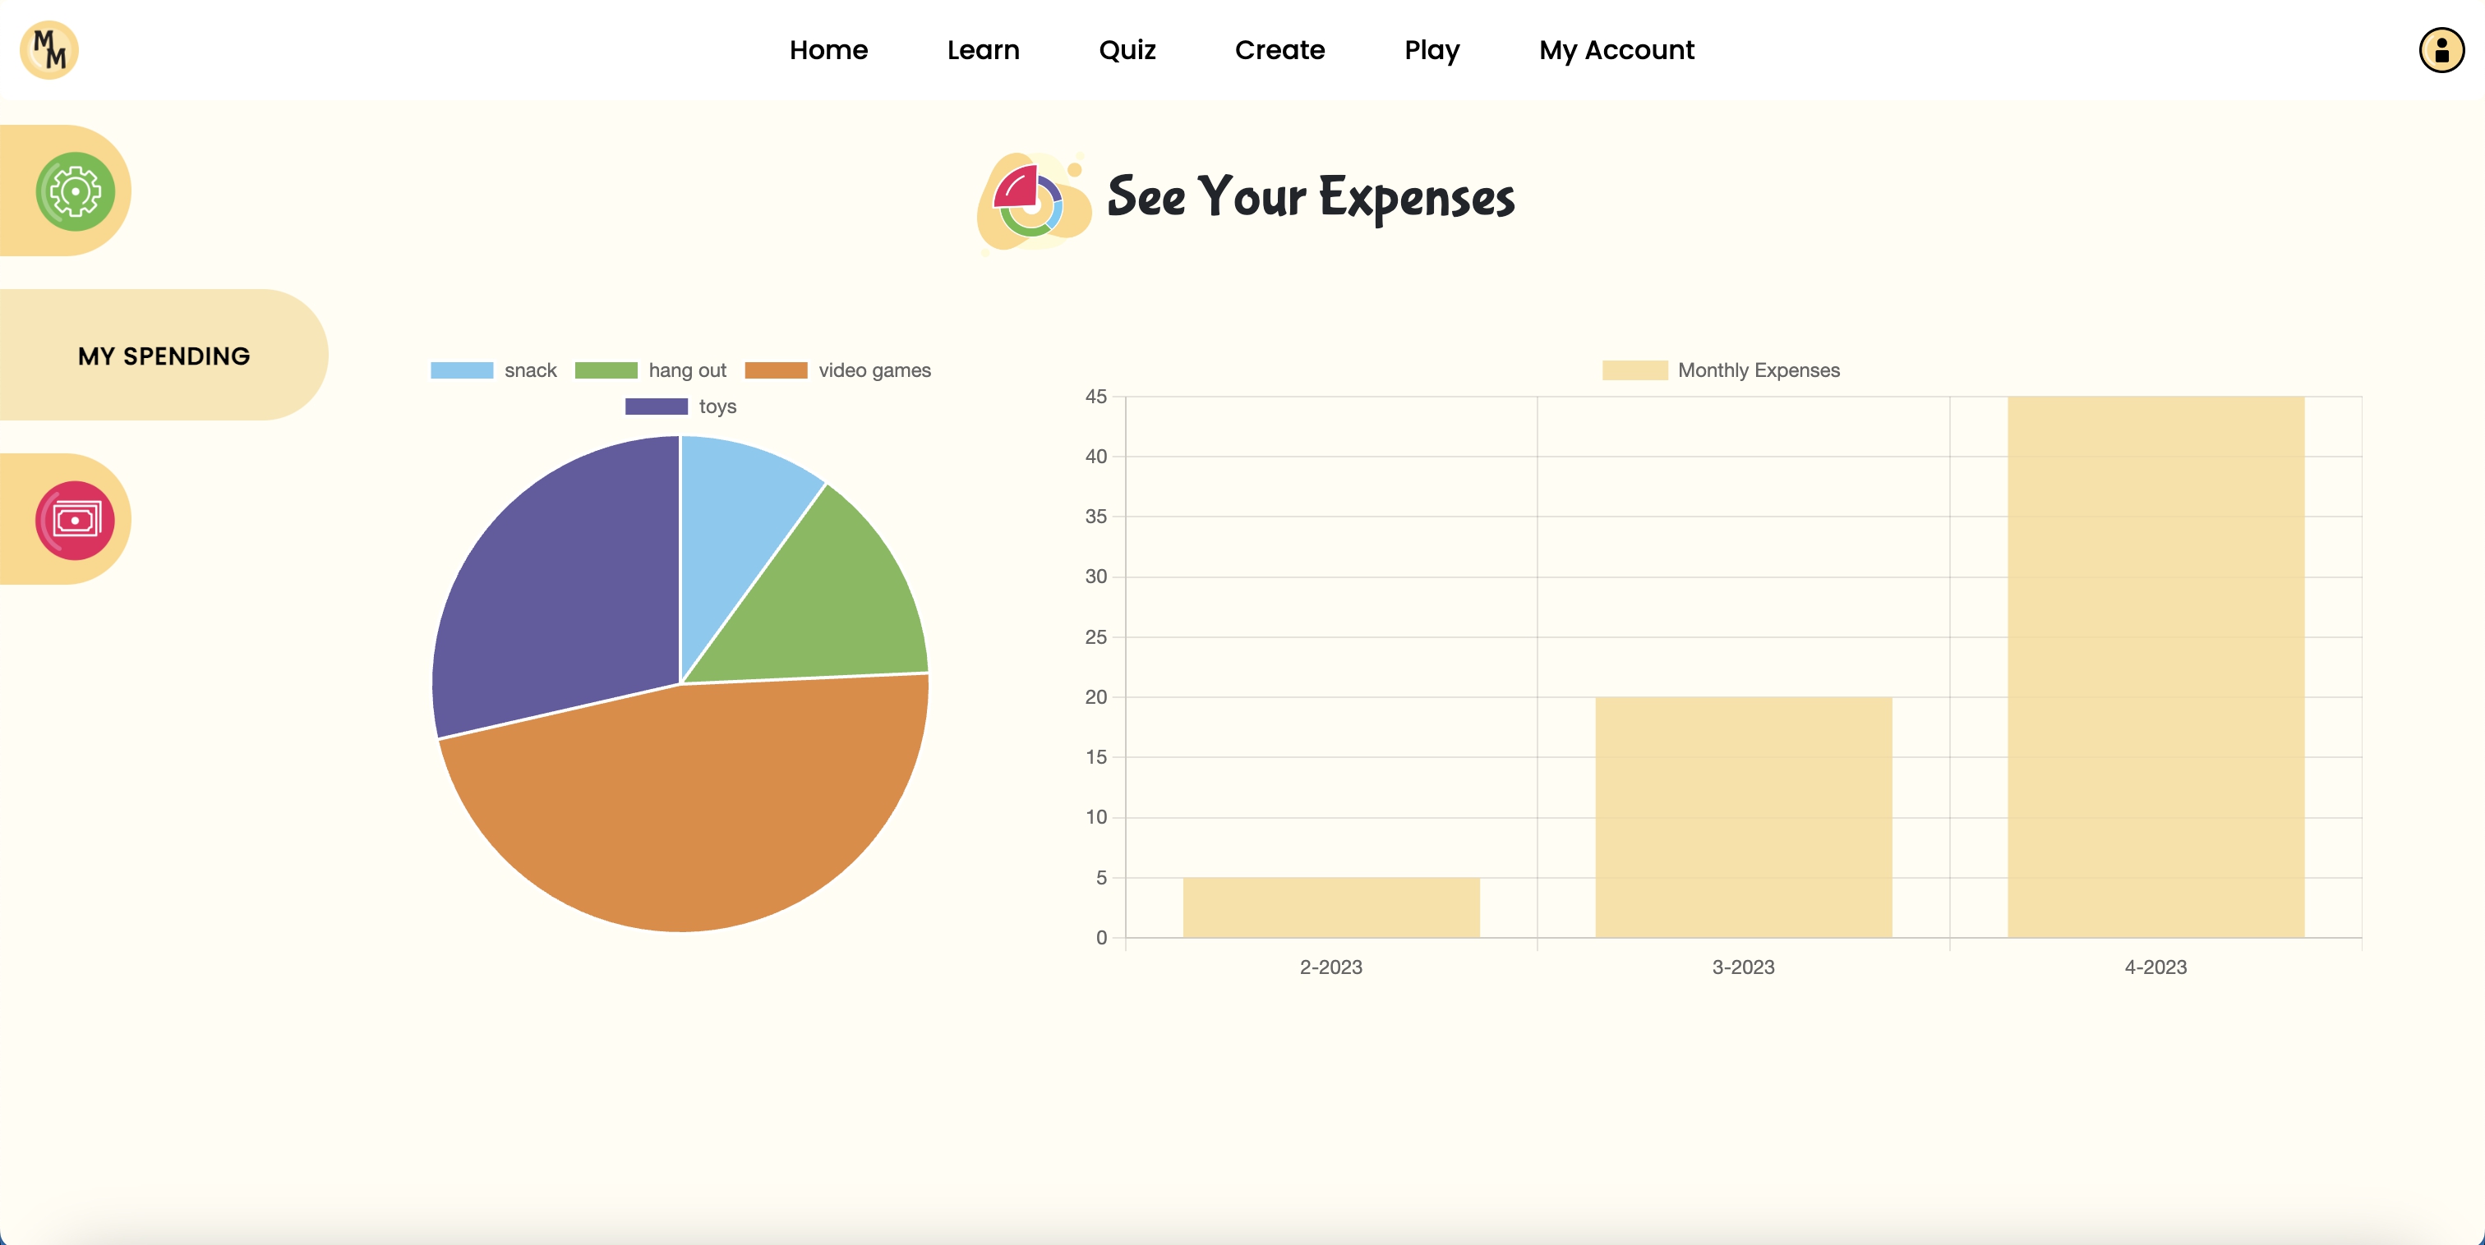Select the MY SPENDING sidebar tab
The width and height of the screenshot is (2485, 1245).
(164, 356)
